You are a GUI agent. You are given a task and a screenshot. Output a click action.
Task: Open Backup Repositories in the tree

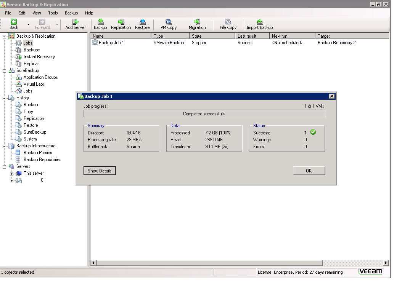(42, 160)
